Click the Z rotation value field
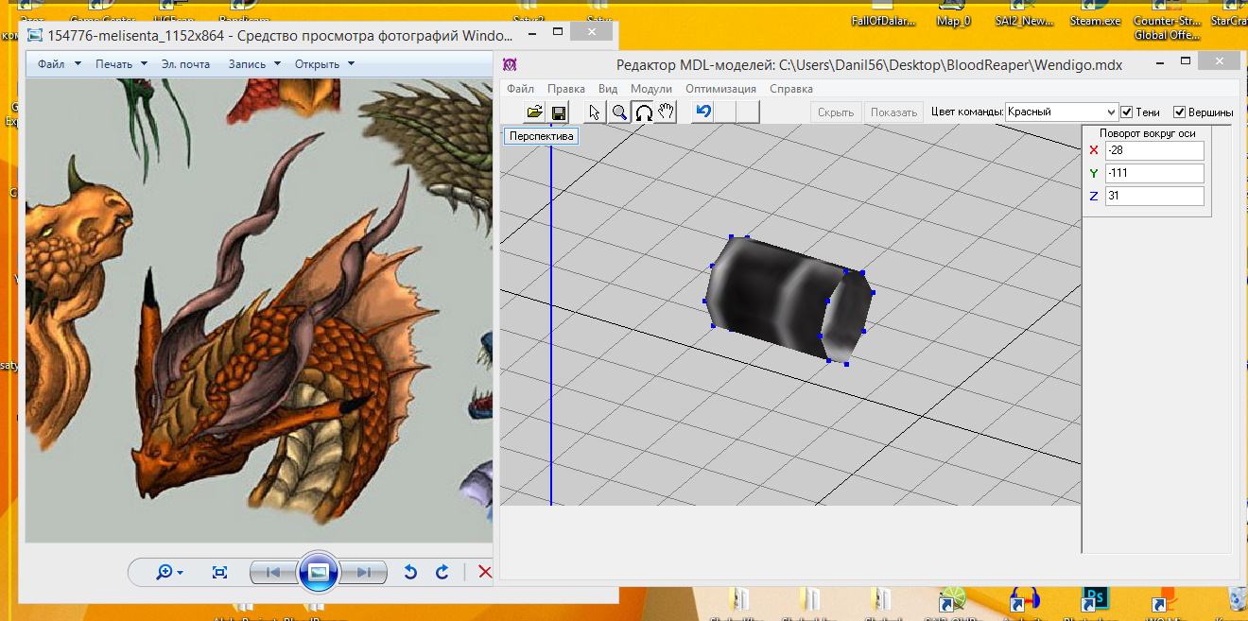The image size is (1248, 621). [1154, 197]
